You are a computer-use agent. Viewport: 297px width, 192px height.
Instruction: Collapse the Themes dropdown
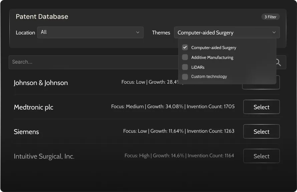(x=227, y=33)
